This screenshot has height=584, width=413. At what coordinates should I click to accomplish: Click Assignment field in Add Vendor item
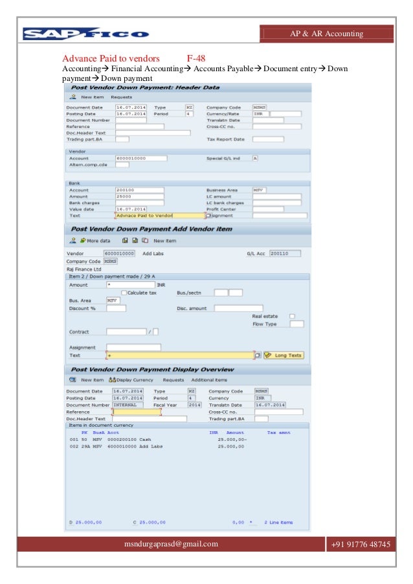[134, 348]
